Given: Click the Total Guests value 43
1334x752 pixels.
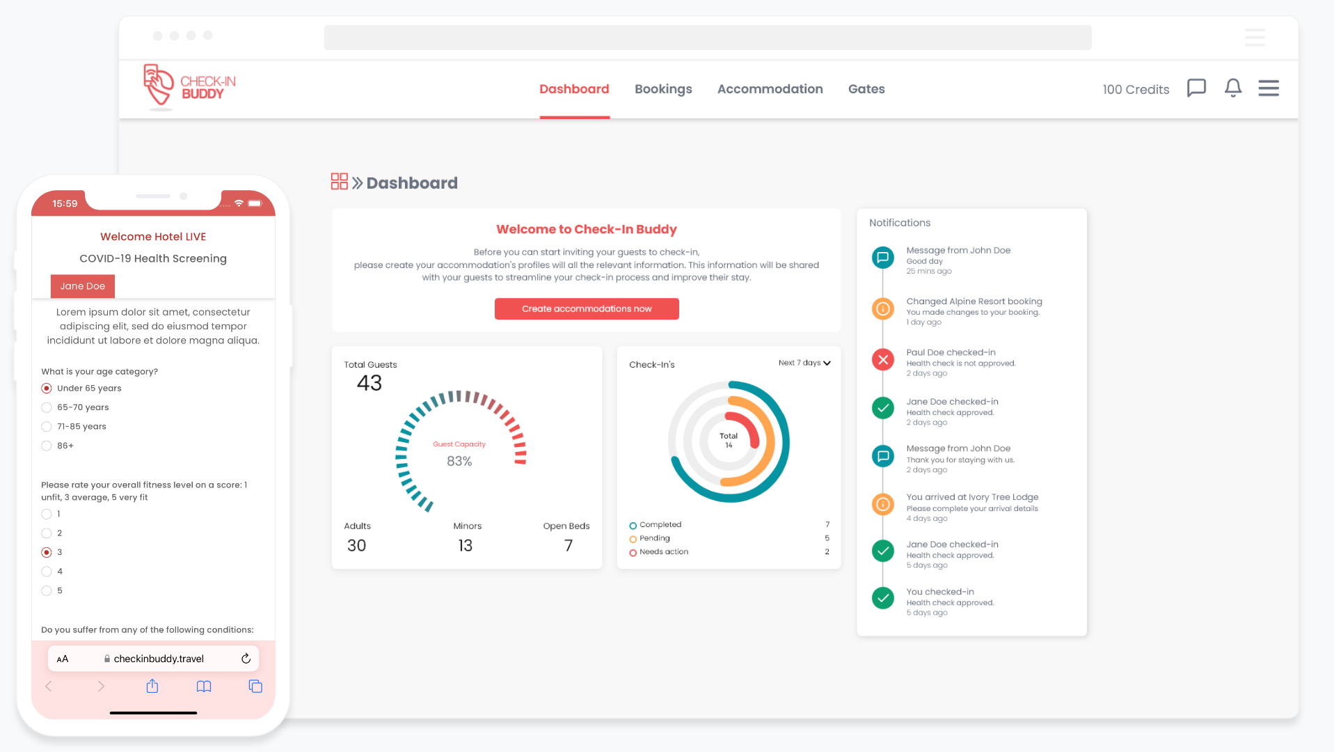Looking at the screenshot, I should (x=370, y=383).
